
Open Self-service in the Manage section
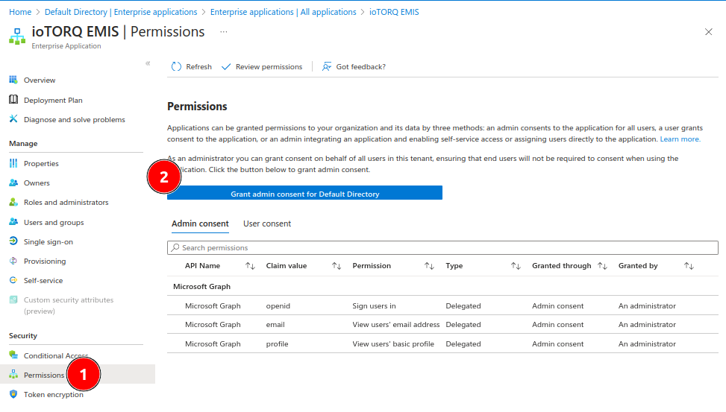point(43,281)
